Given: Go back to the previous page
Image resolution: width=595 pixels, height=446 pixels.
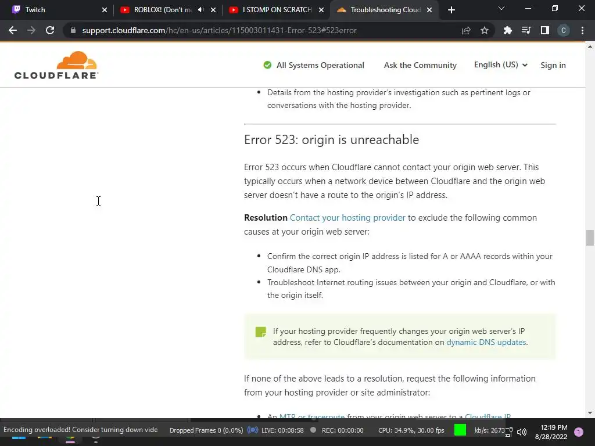Looking at the screenshot, I should tap(13, 30).
